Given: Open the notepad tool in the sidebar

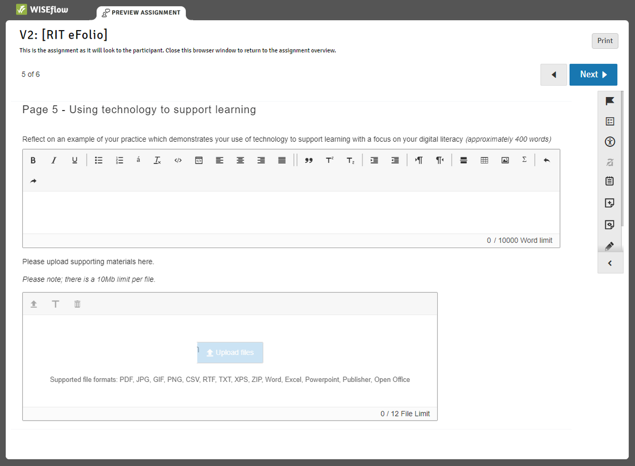Looking at the screenshot, I should pyautogui.click(x=610, y=181).
